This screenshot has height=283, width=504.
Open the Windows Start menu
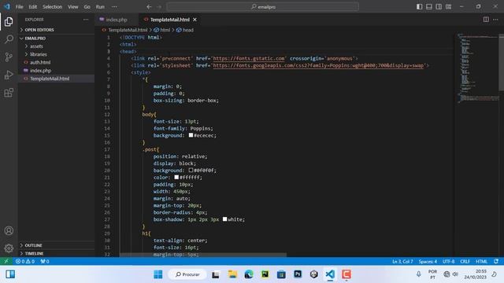(x=157, y=274)
